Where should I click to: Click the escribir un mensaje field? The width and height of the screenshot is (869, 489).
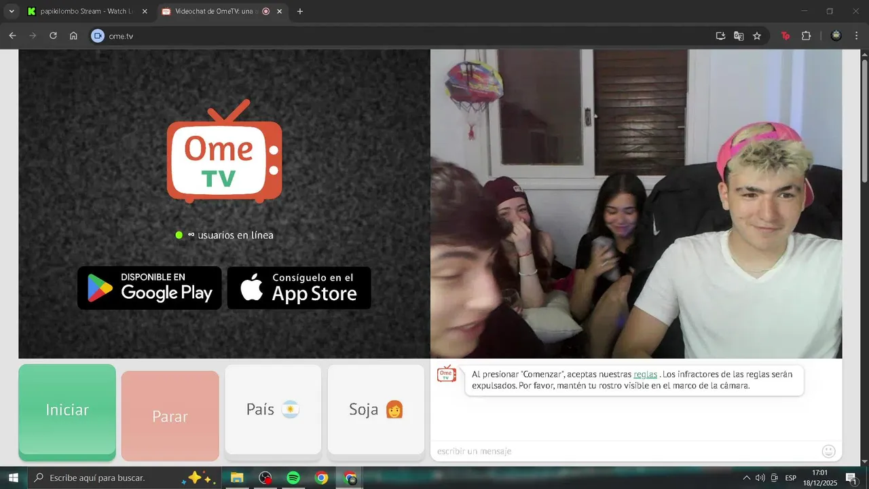(625, 451)
